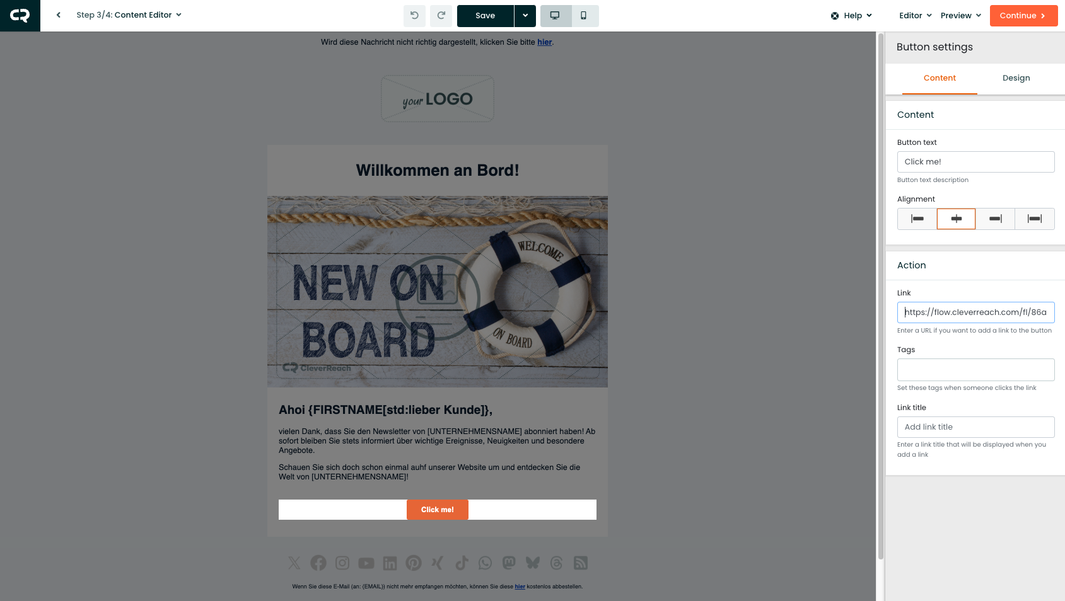Screen dimensions: 1065x601
Task: Click the undo arrow icon
Action: pos(414,16)
